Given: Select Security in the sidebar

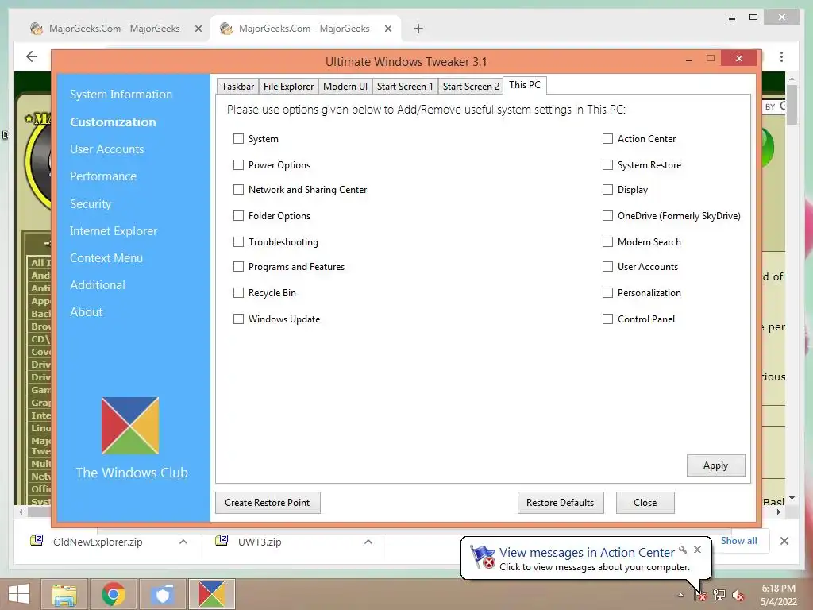Looking at the screenshot, I should pos(91,204).
